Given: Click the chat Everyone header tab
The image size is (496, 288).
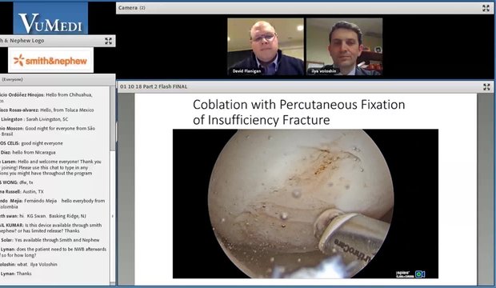Looking at the screenshot, I should (x=12, y=79).
